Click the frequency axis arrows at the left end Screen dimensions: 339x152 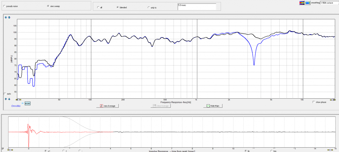[x=18, y=100]
